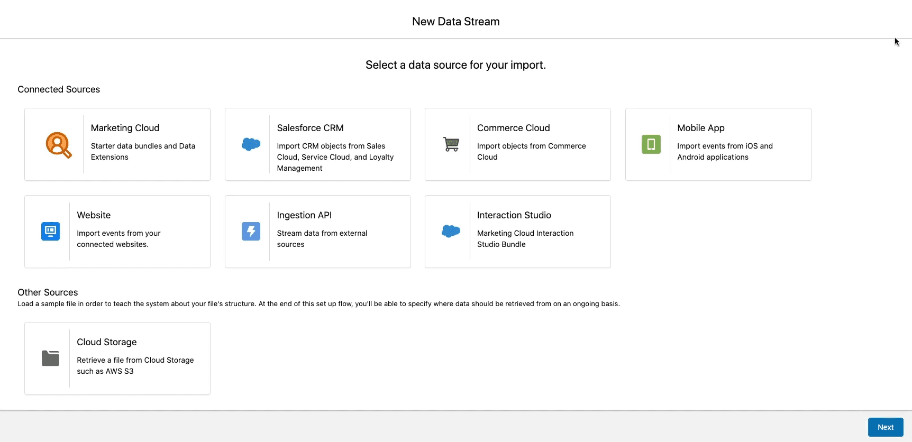Click the blue Website monitor icon
The width and height of the screenshot is (912, 442).
[x=51, y=232]
